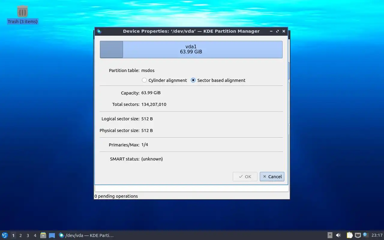This screenshot has width=384, height=240.
Task: Launch file manager from the panel
Action: [x=43, y=235]
